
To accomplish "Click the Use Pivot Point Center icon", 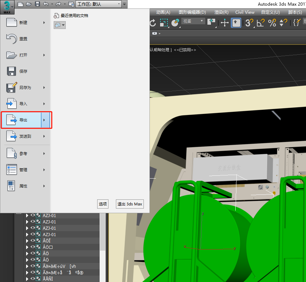I will 211,23.
